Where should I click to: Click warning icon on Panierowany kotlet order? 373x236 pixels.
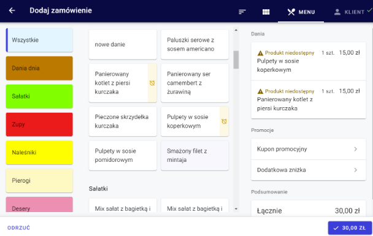[260, 91]
